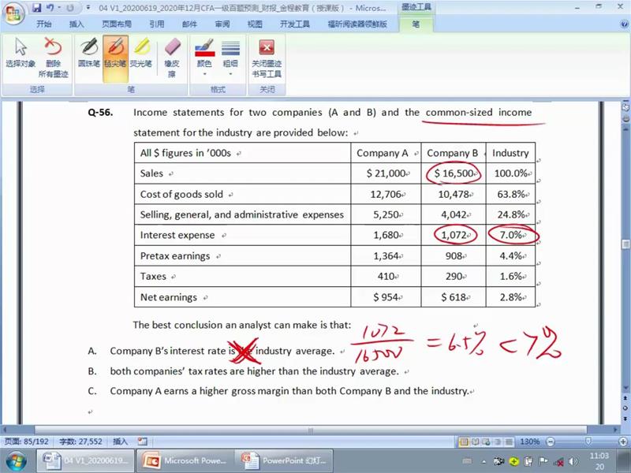This screenshot has width=631, height=473.
Task: Select the ballpoint pen (圆珠笔) tool
Action: pos(88,53)
